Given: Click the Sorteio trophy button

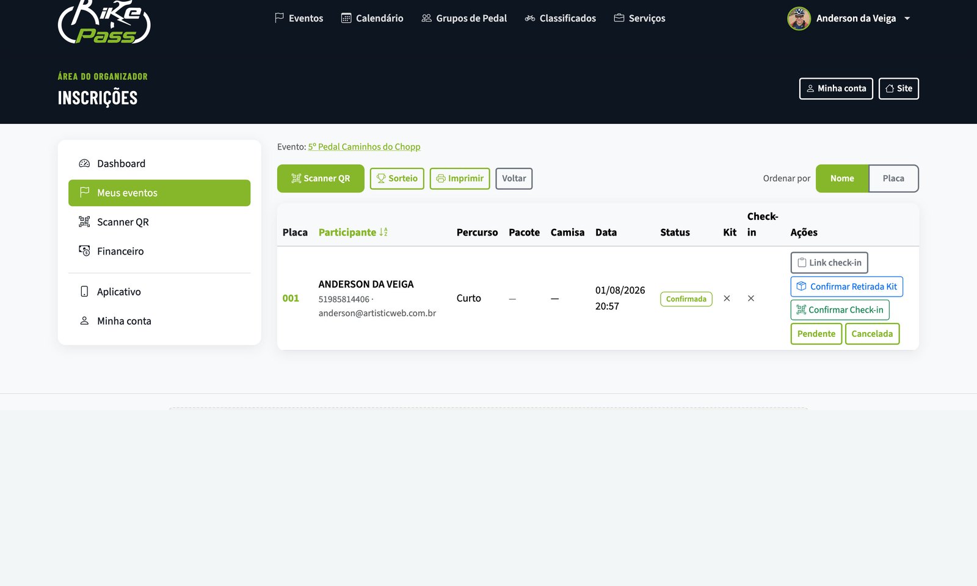Looking at the screenshot, I should click(397, 178).
